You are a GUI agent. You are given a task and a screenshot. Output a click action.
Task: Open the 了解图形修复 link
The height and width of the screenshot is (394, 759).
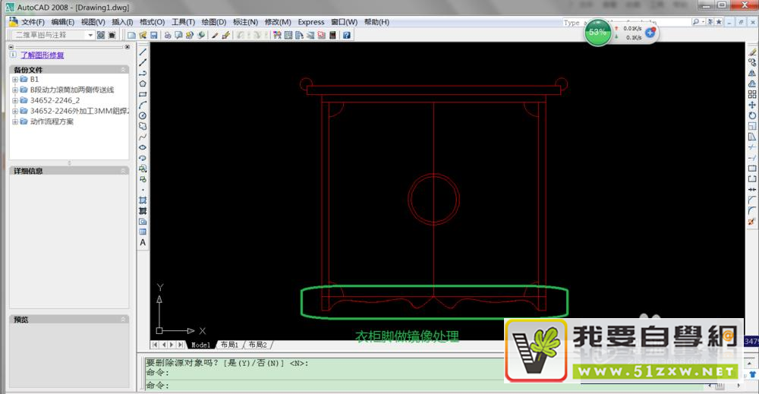pyautogui.click(x=42, y=55)
